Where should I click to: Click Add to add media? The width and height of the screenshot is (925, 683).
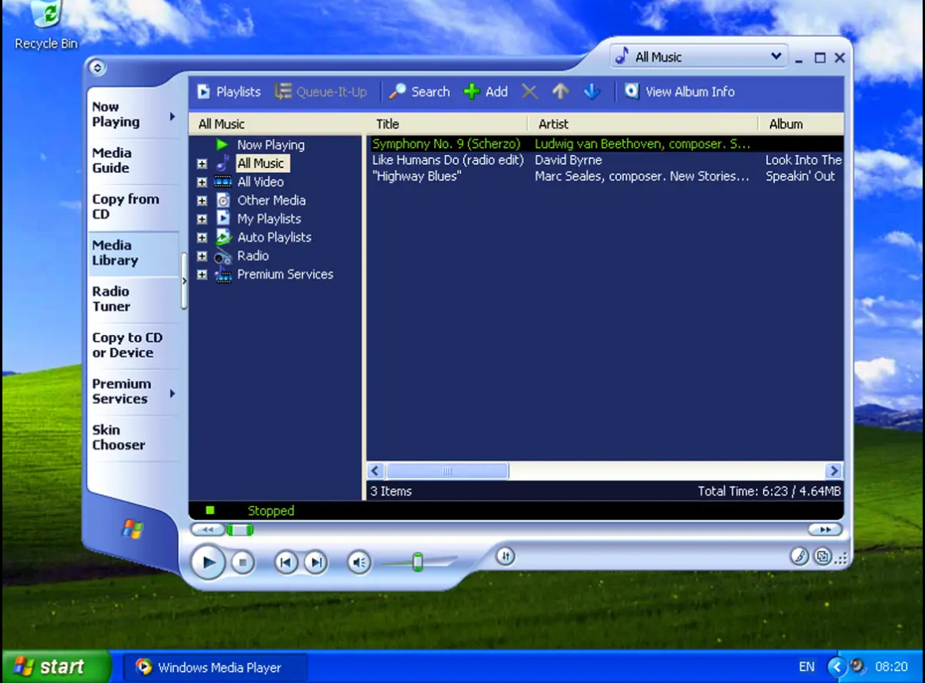[x=485, y=92]
